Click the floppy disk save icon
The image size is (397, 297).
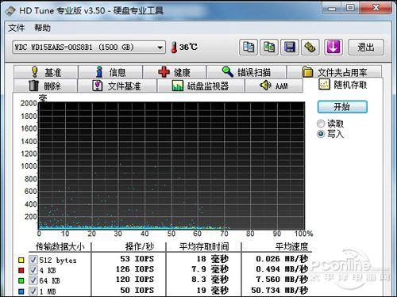tap(290, 48)
